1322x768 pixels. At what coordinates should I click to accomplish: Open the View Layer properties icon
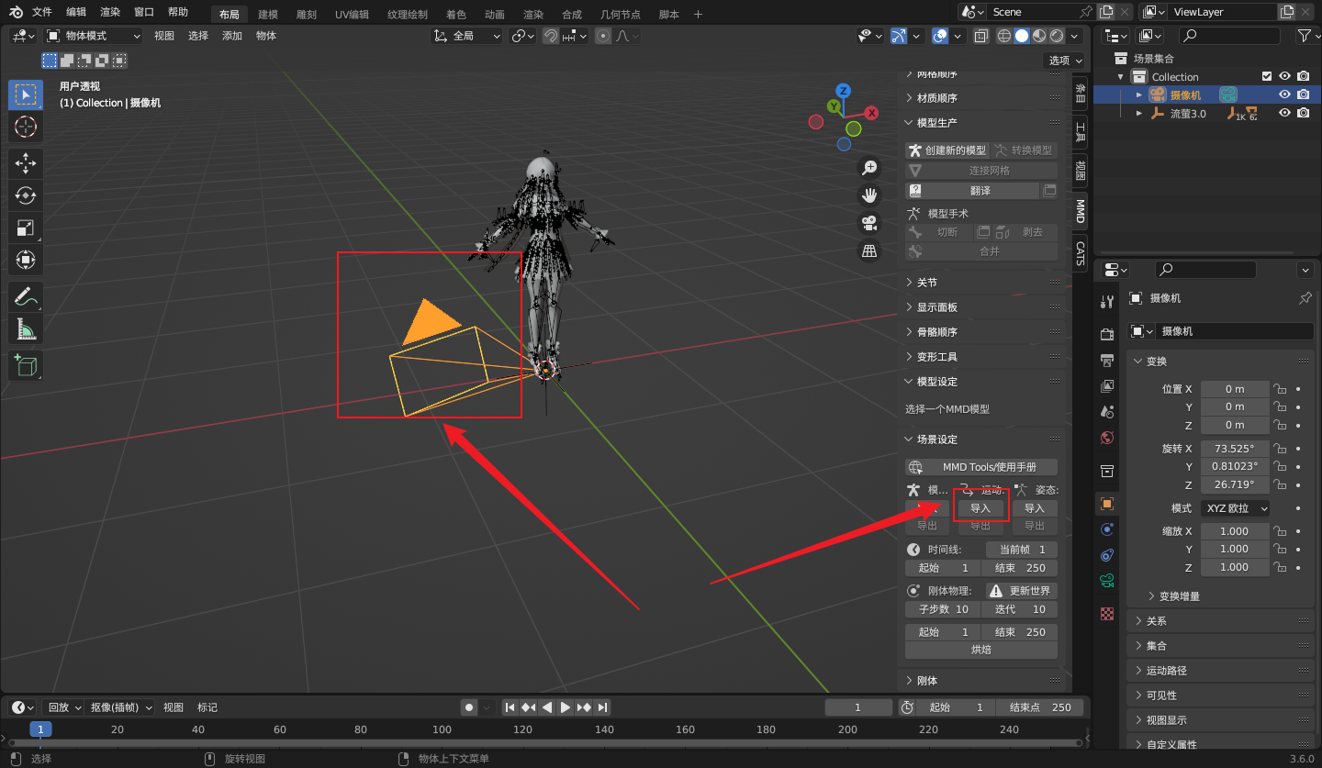pyautogui.click(x=1107, y=386)
